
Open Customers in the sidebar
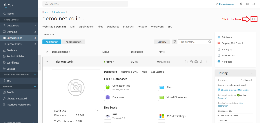pos(19,26)
